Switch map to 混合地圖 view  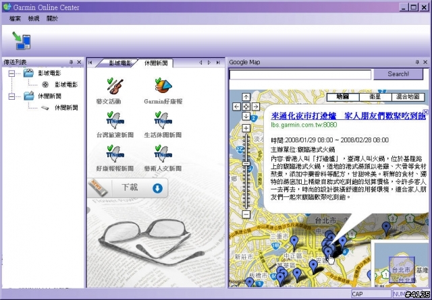(408, 97)
